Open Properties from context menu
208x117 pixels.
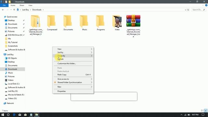click(x=73, y=91)
